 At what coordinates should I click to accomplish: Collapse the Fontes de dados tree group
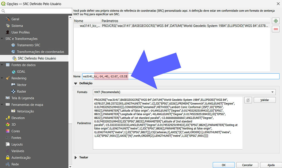pos(2,65)
